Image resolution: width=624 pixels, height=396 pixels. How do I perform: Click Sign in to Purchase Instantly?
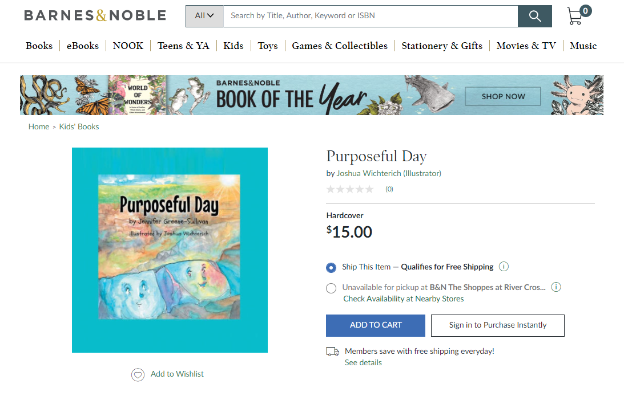pyautogui.click(x=498, y=325)
